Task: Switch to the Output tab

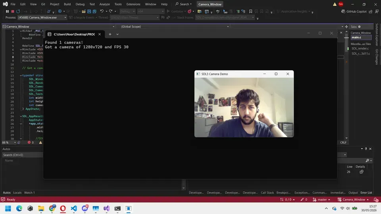Action: pyautogui.click(x=353, y=193)
